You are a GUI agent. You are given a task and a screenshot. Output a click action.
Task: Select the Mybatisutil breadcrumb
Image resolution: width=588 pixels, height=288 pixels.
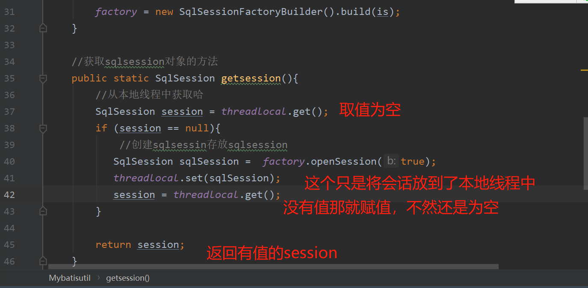[x=70, y=278]
